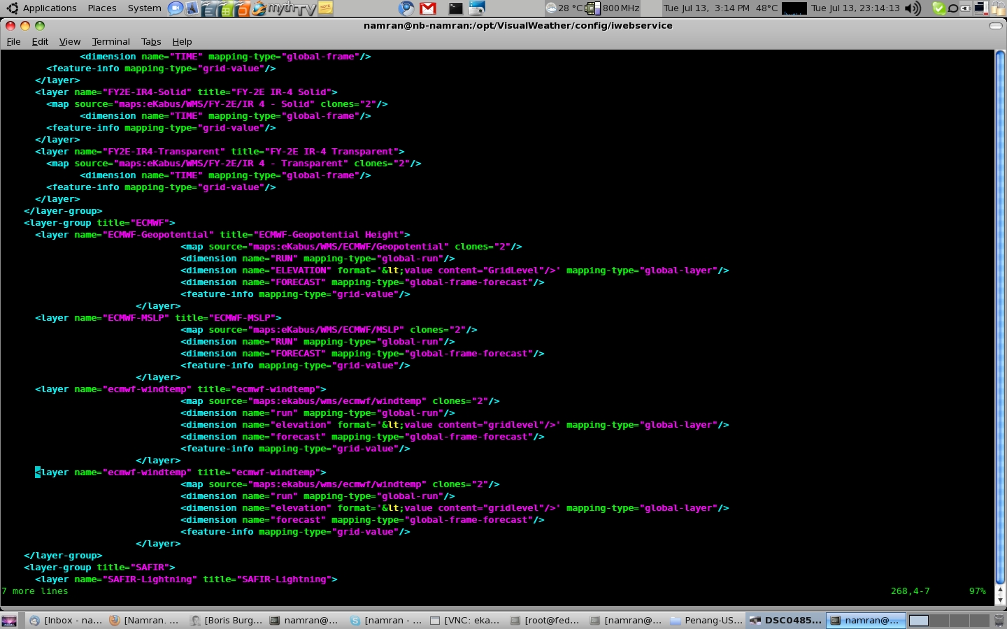
Task: Click the terminal launcher icon in panel
Action: [x=455, y=8]
